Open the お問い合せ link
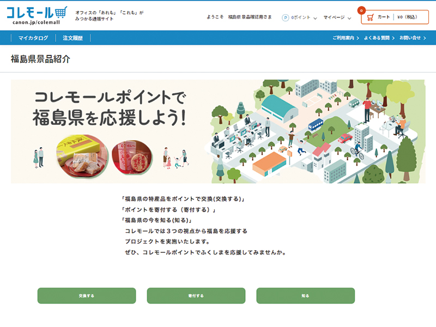The height and width of the screenshot is (327, 436). point(411,38)
